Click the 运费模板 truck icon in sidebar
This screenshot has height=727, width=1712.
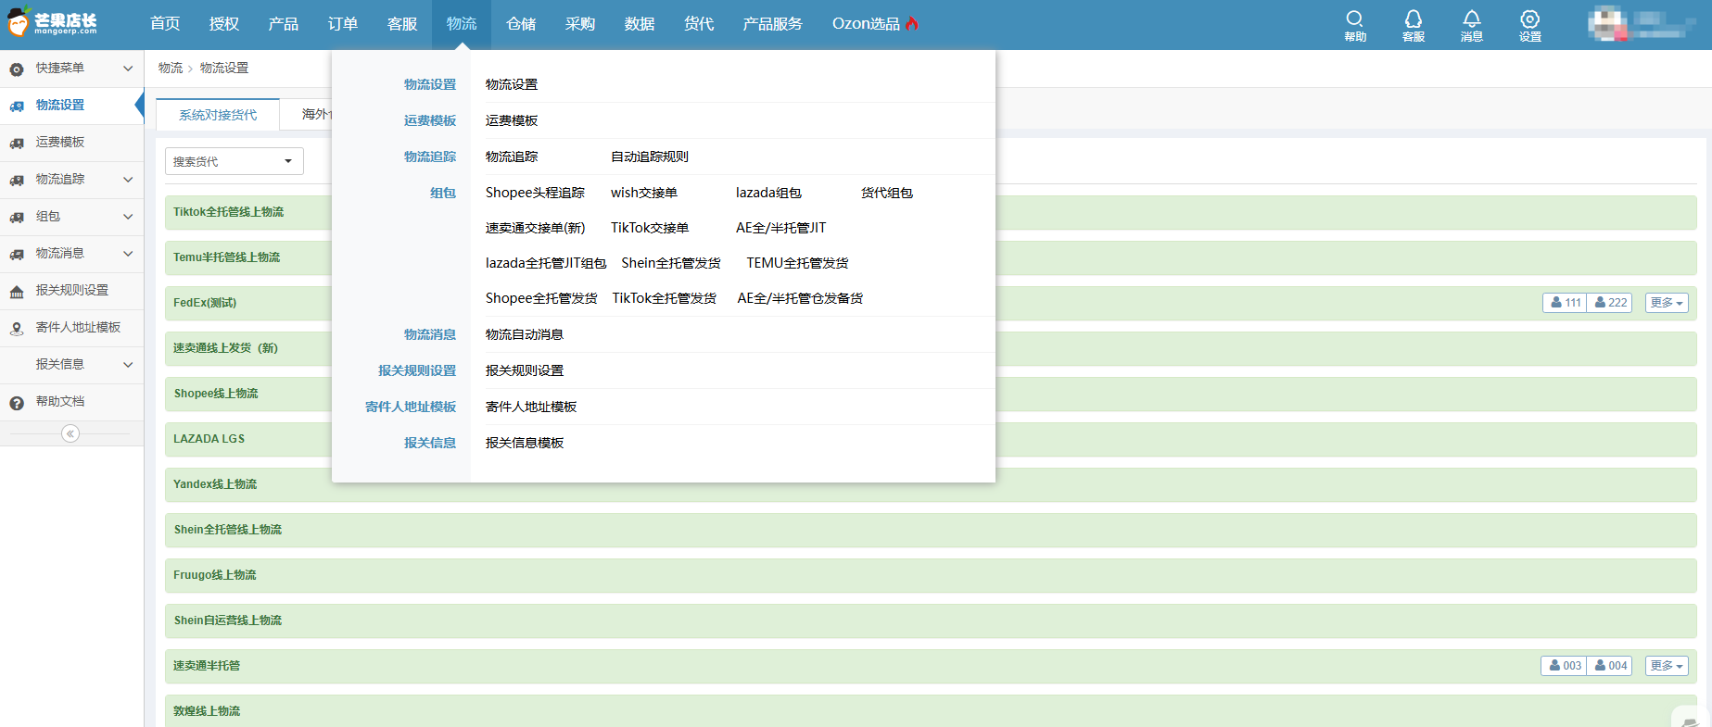click(17, 144)
